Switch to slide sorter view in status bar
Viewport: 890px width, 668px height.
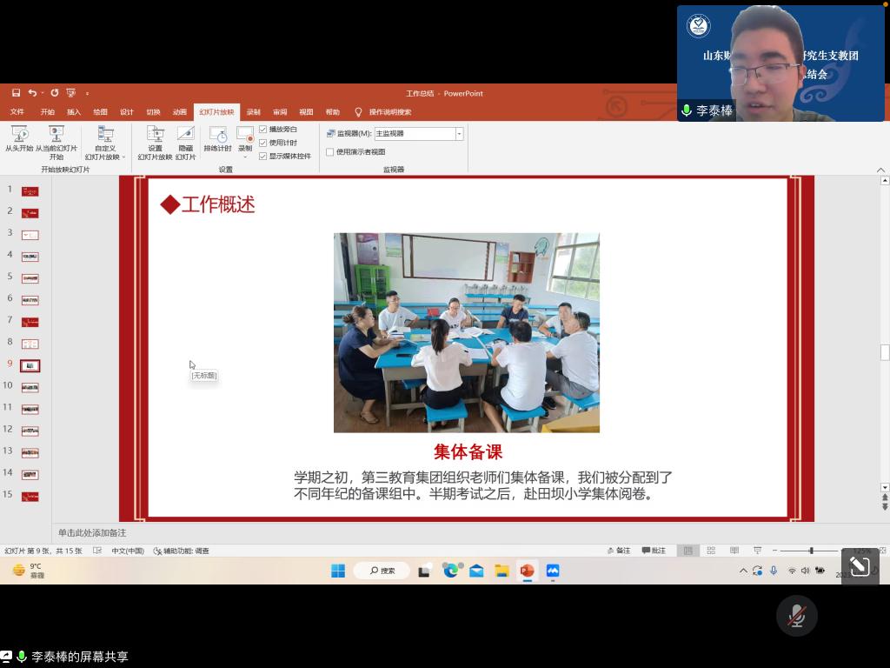click(711, 551)
